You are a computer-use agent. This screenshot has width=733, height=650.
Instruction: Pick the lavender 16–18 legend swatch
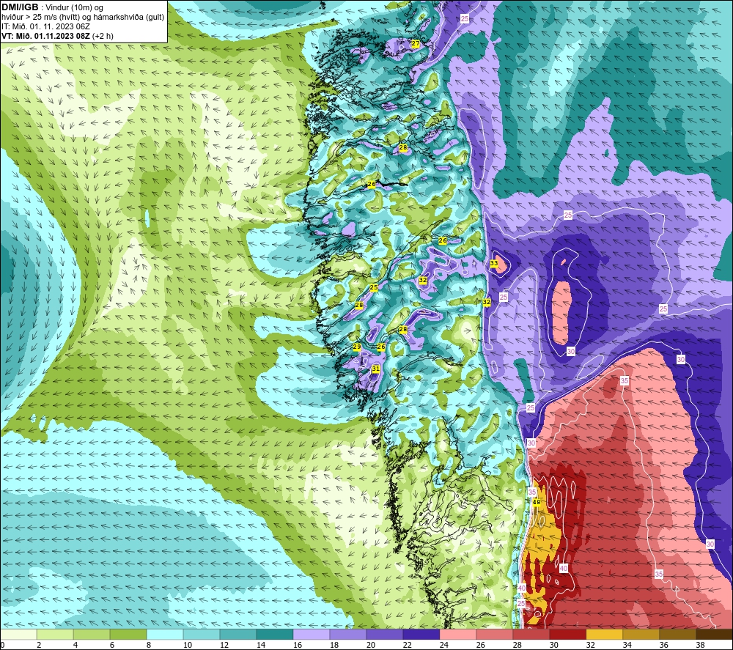pos(312,634)
